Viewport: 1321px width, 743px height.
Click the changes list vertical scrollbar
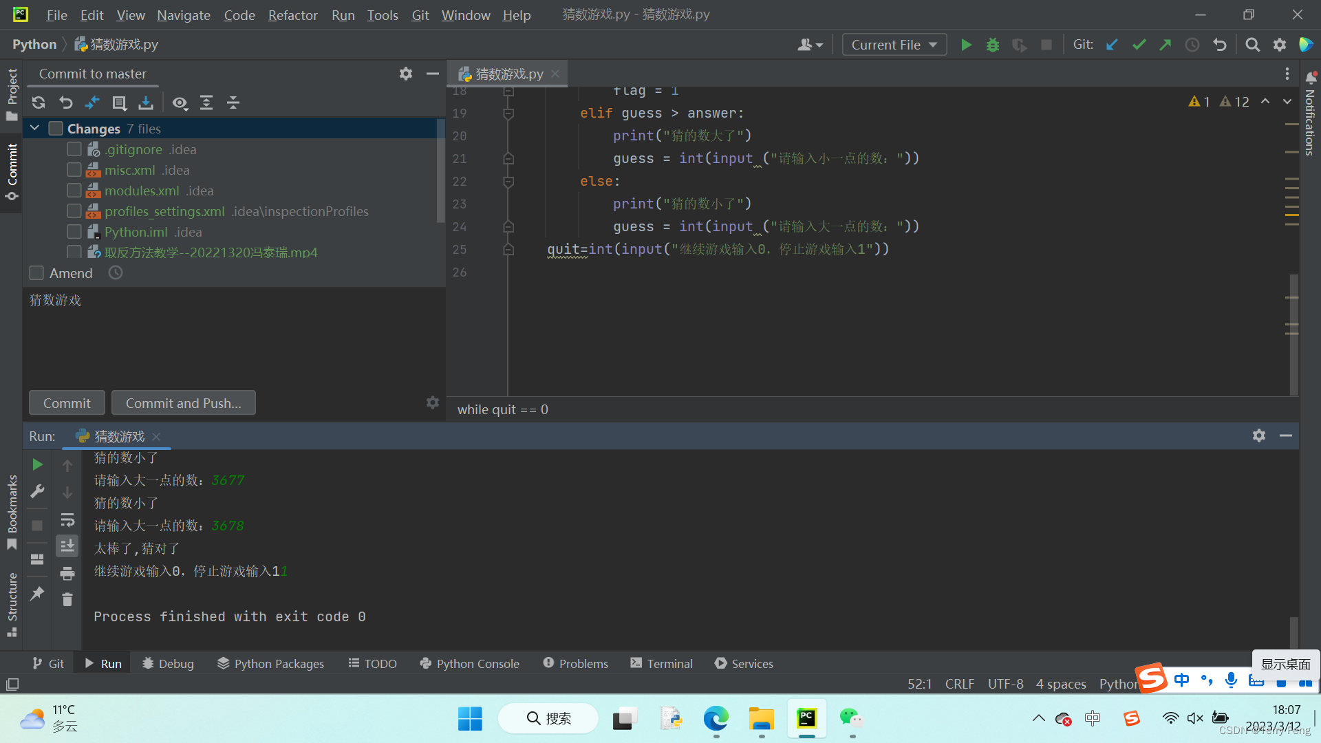click(440, 172)
